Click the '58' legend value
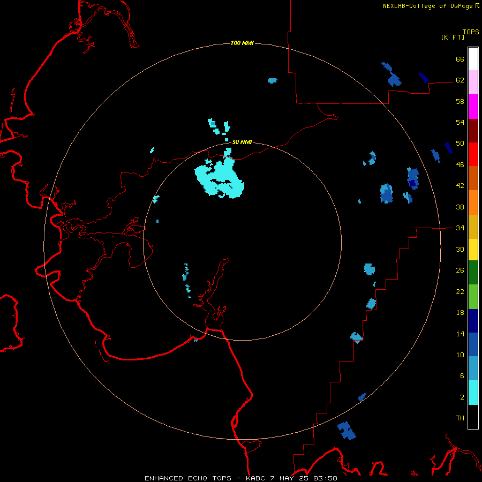The image size is (482, 482). [x=460, y=101]
